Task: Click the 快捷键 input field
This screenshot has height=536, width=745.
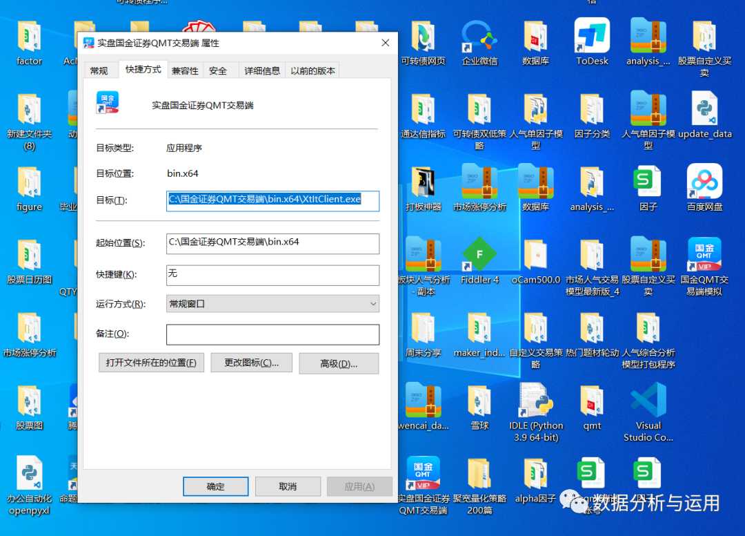Action: [x=272, y=275]
